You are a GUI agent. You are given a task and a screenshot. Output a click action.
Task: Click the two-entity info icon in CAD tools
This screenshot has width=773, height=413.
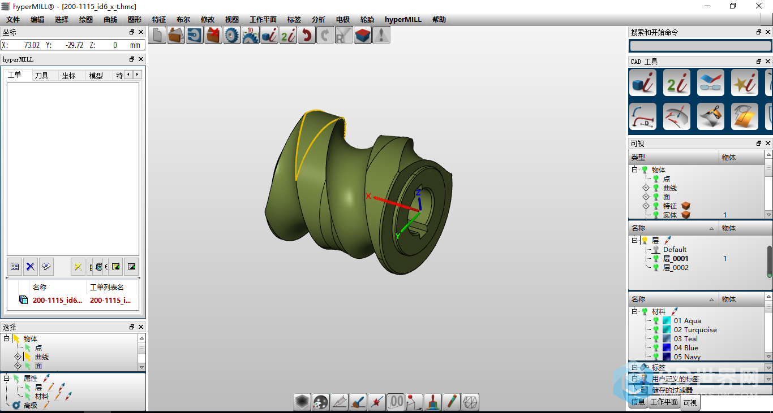coord(677,82)
